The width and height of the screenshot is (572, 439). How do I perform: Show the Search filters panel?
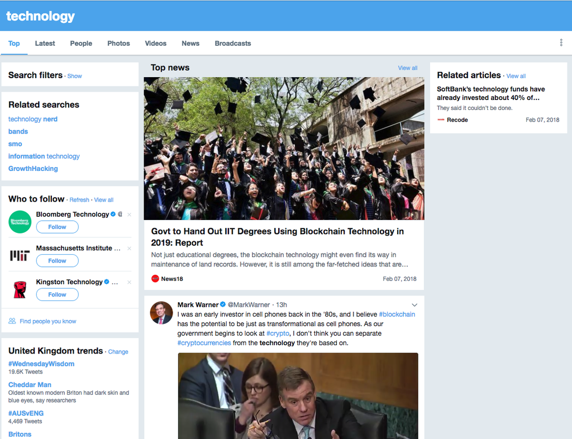coord(74,76)
